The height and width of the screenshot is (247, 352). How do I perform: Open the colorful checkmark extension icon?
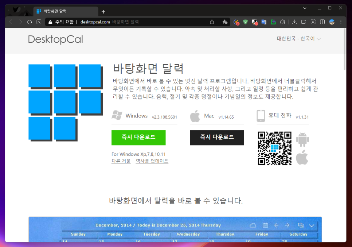[x=236, y=22]
